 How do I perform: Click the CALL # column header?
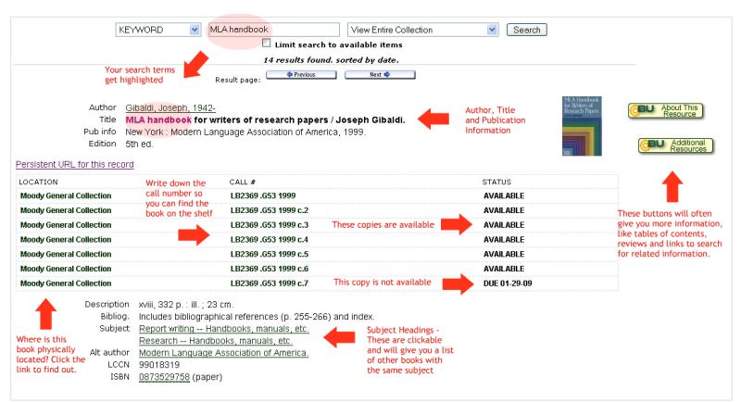click(x=243, y=182)
